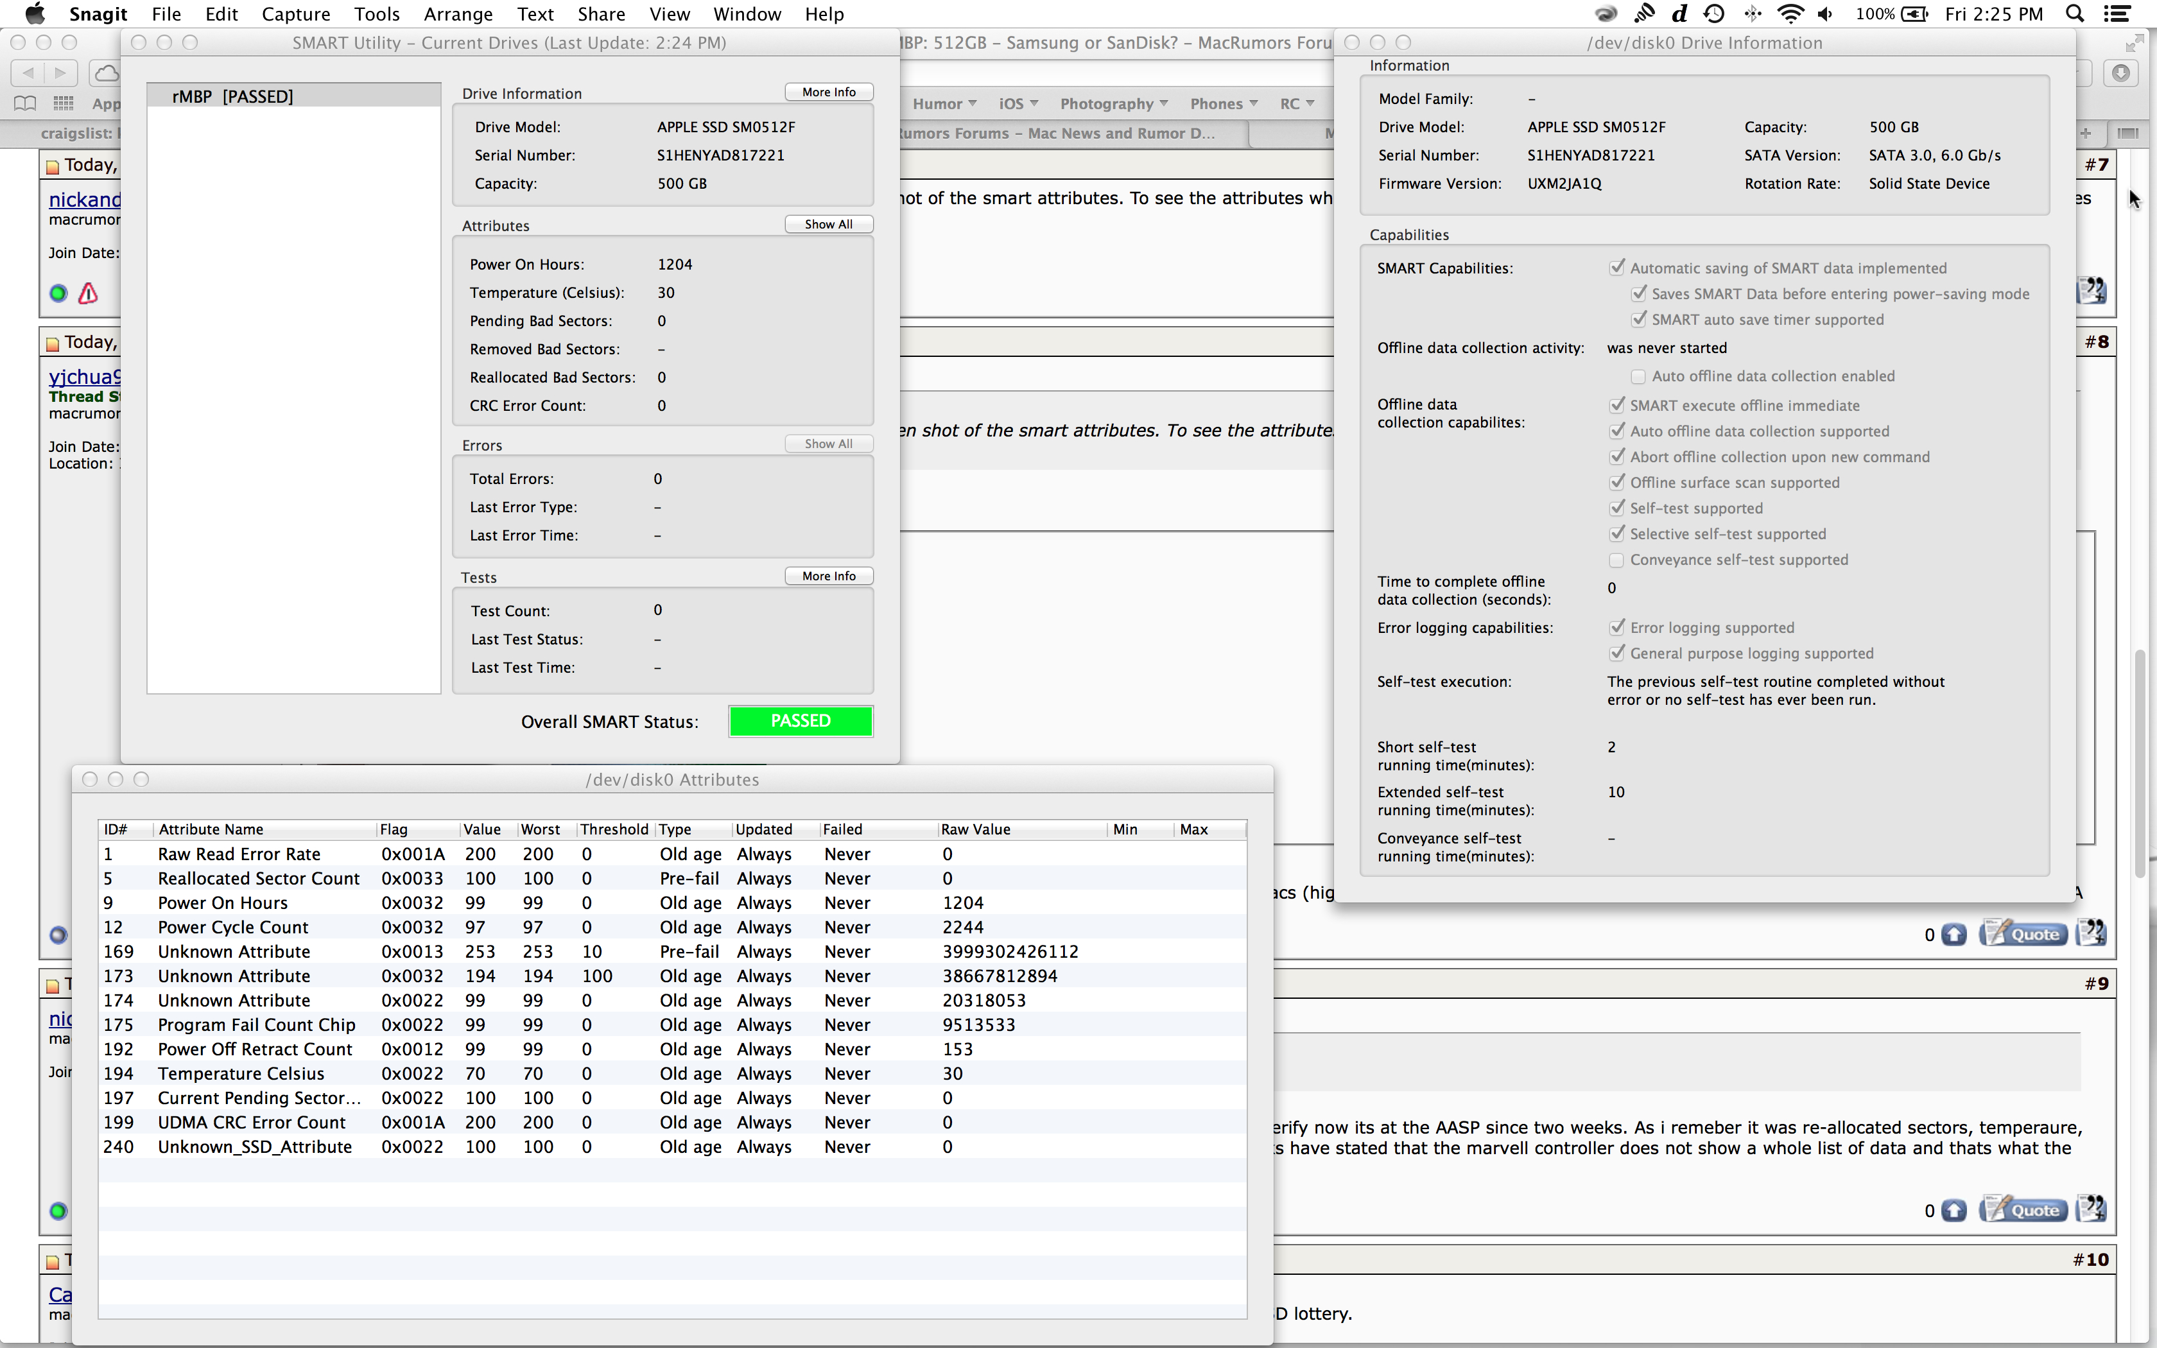Viewport: 2157px width, 1348px height.
Task: Toggle 'Saves SMART Data before entering power-saving mode'
Action: point(1638,293)
